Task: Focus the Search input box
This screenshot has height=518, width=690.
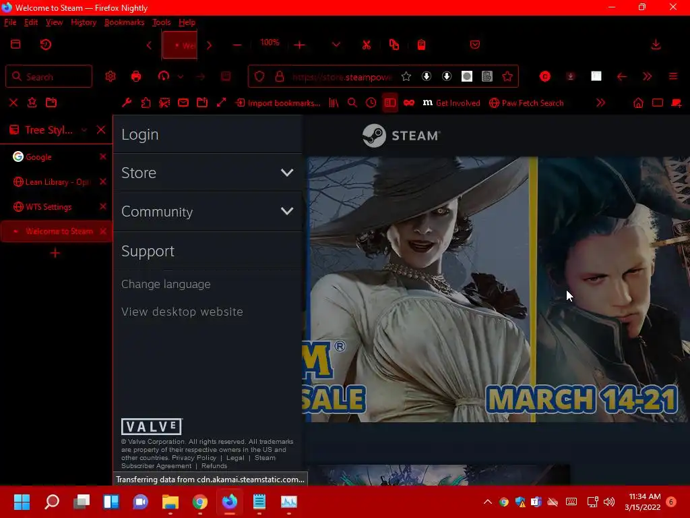Action: tap(49, 77)
